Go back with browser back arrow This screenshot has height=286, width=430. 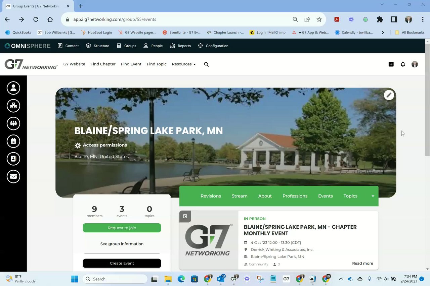tap(7, 19)
